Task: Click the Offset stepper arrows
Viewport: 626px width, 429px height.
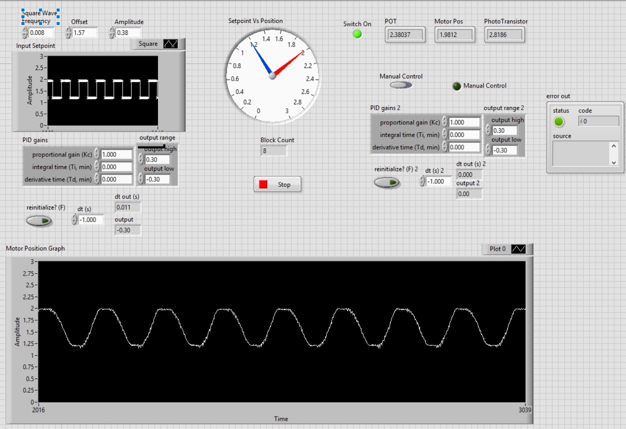Action: tap(68, 33)
